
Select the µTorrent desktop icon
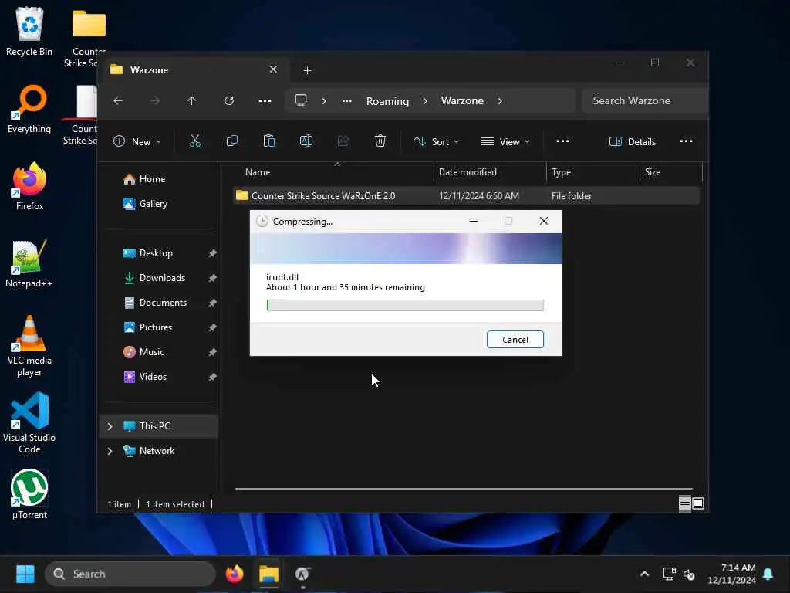29,495
